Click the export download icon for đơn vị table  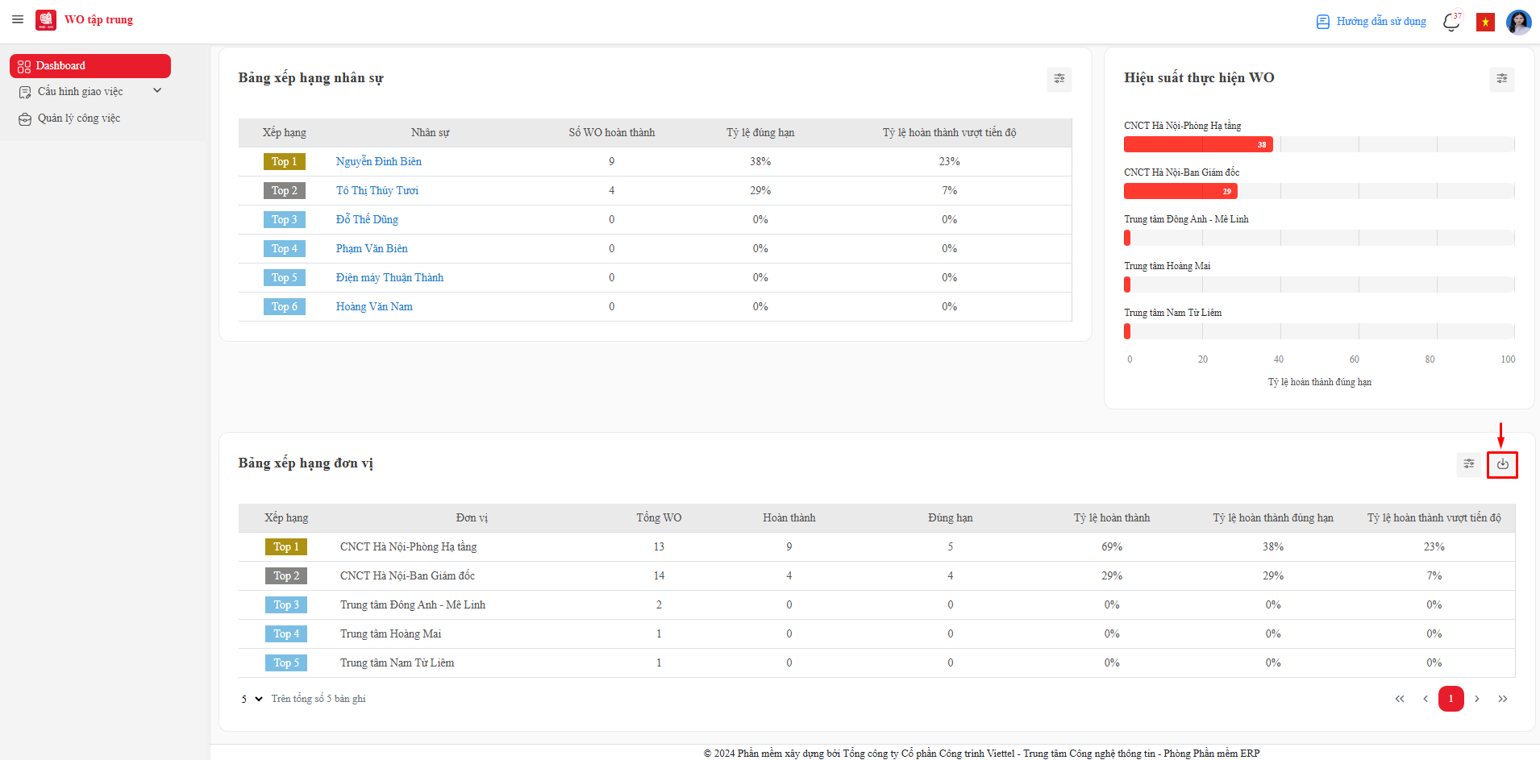click(1503, 464)
